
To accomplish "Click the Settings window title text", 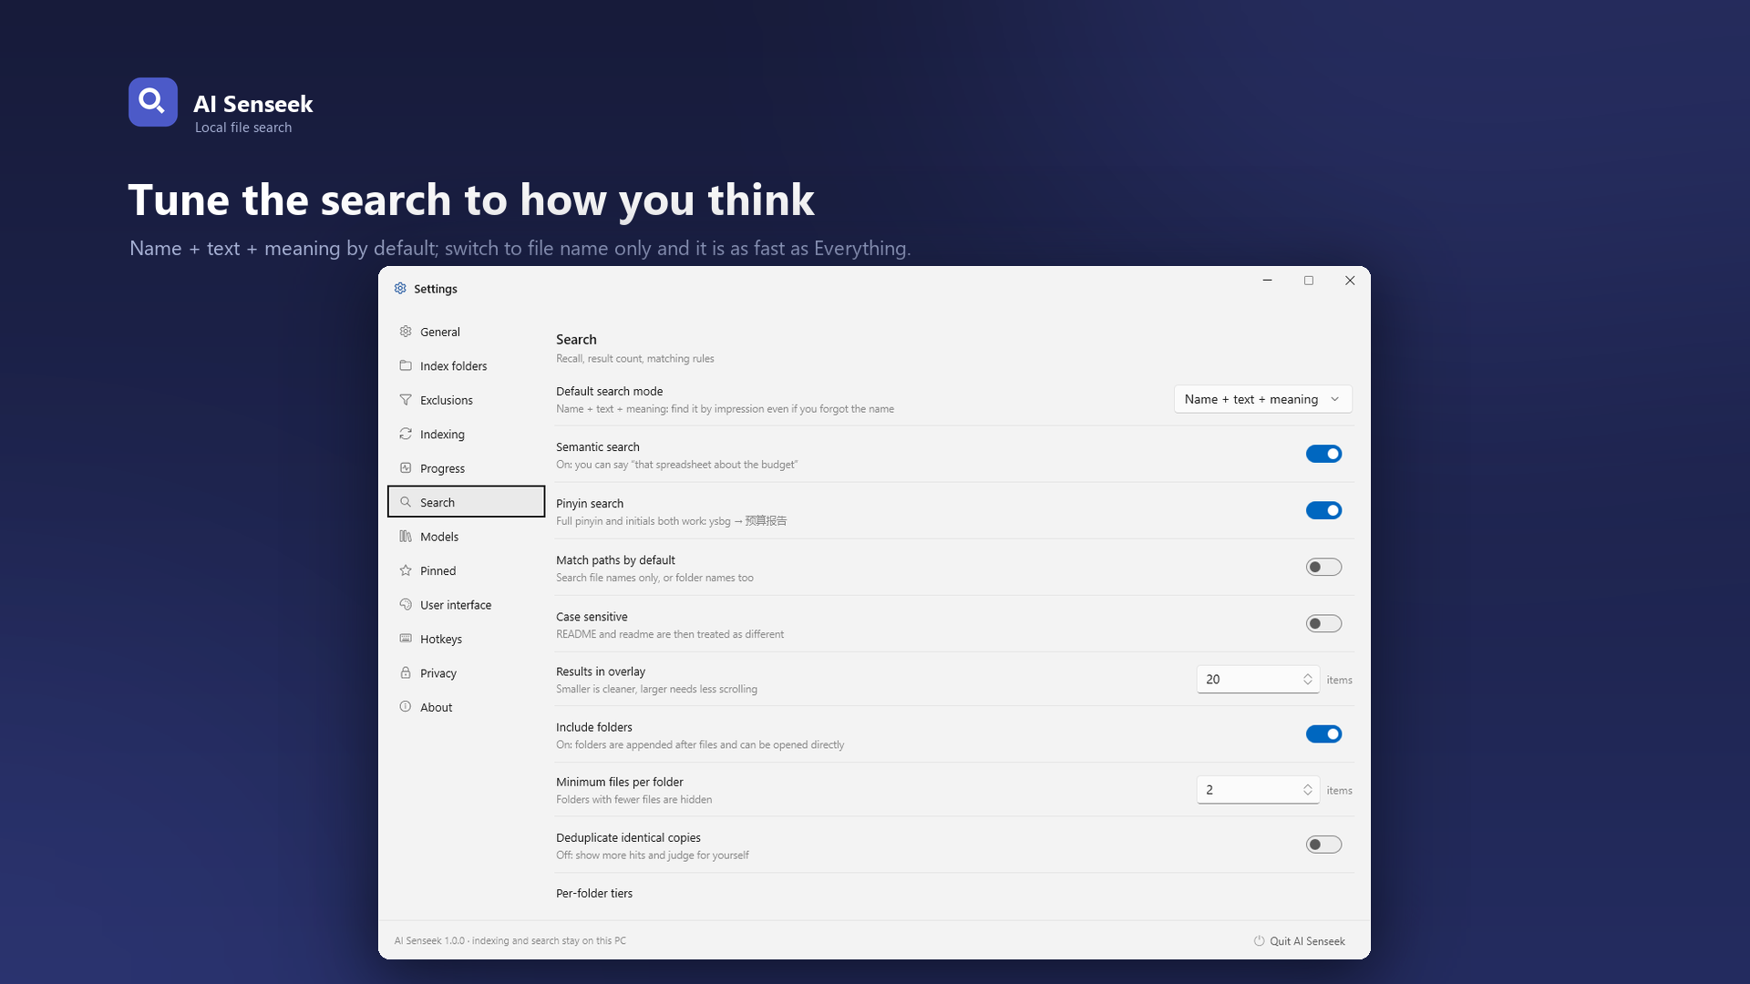I will click(x=436, y=289).
